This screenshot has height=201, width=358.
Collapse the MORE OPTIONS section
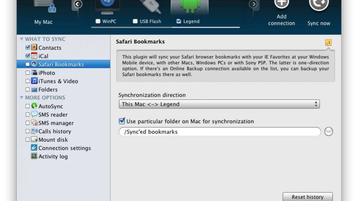click(21, 98)
